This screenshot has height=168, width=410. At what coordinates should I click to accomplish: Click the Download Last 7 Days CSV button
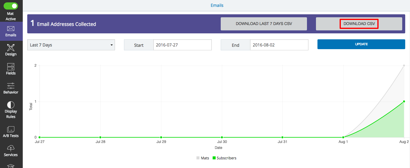pyautogui.click(x=264, y=24)
